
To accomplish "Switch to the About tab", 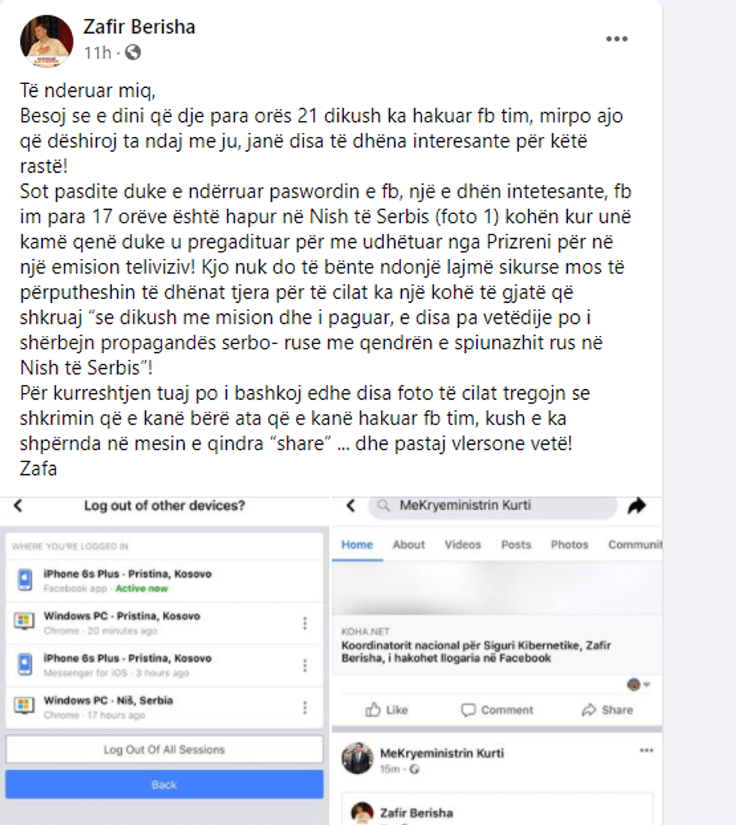I will point(409,545).
